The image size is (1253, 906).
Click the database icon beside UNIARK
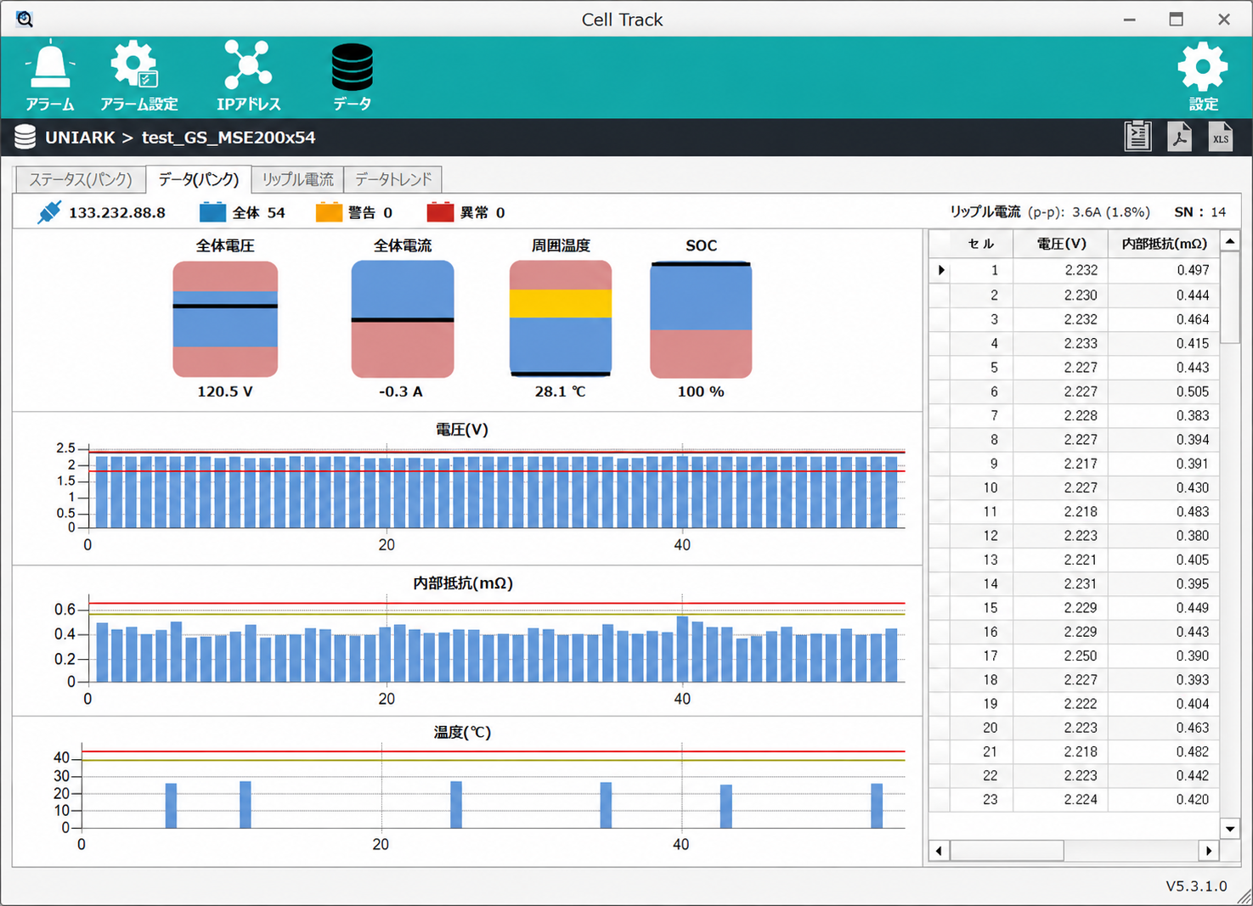(25, 137)
